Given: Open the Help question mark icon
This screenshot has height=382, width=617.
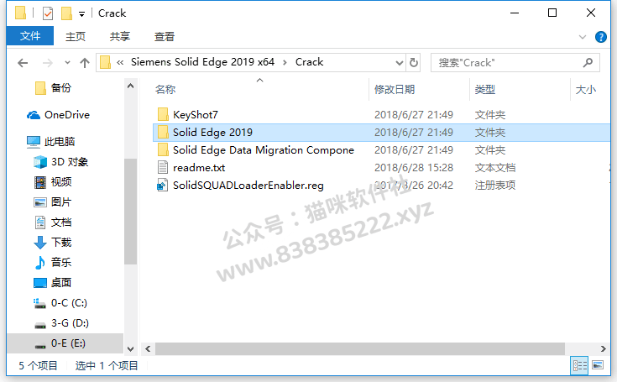Looking at the screenshot, I should pyautogui.click(x=600, y=37).
